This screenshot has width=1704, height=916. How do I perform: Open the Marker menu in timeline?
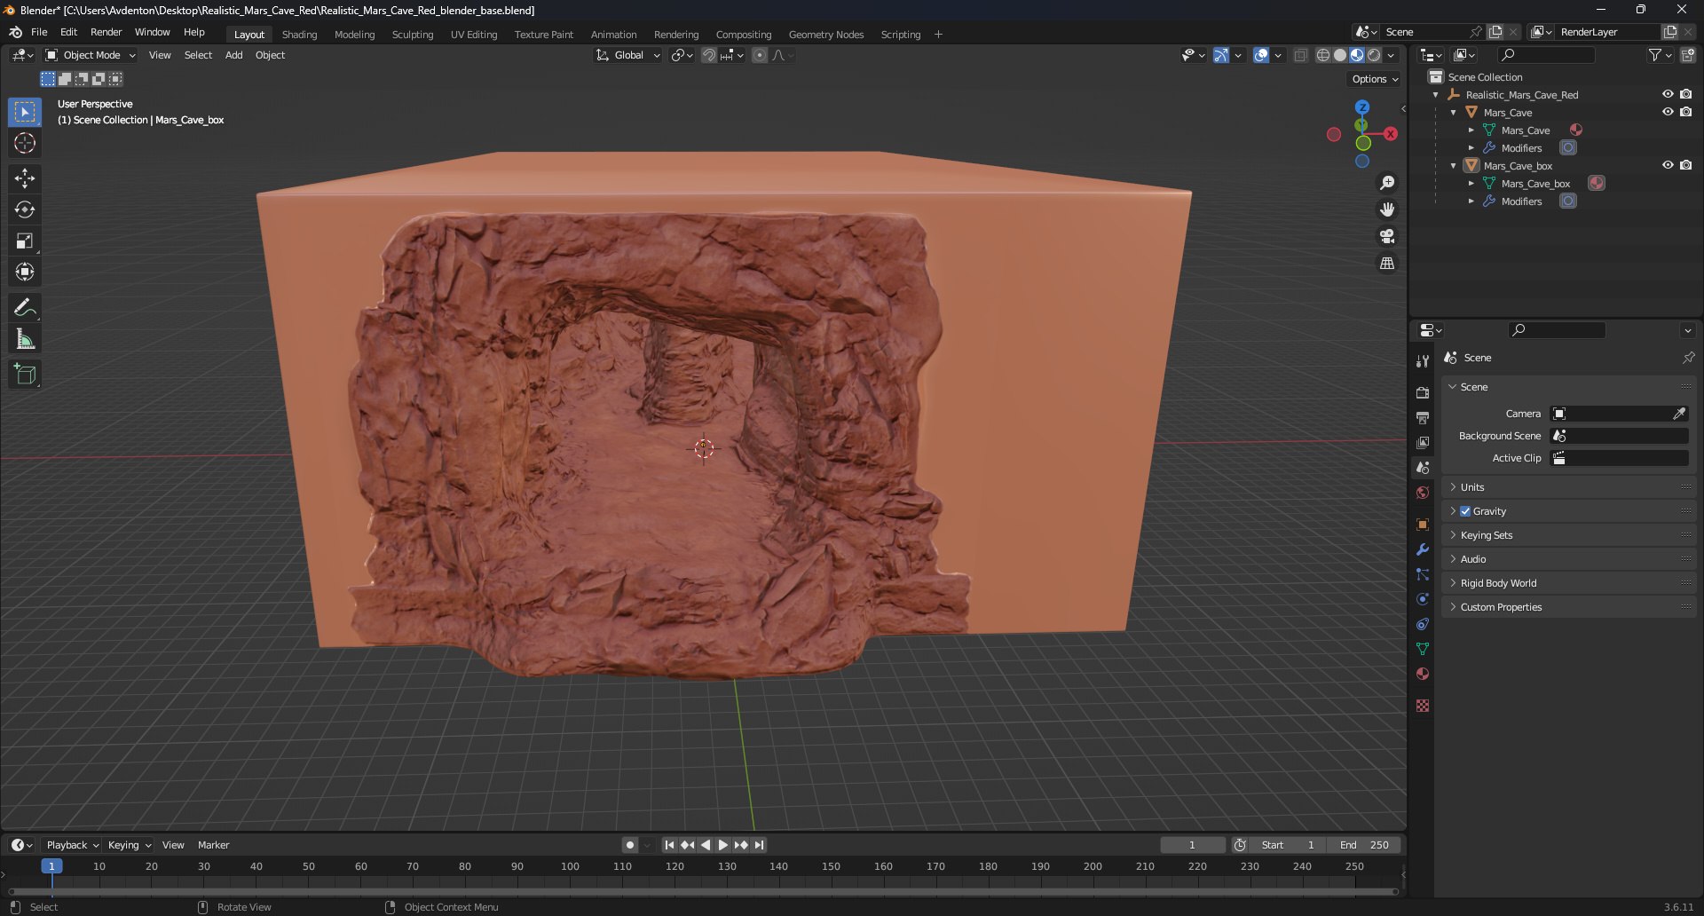point(213,845)
